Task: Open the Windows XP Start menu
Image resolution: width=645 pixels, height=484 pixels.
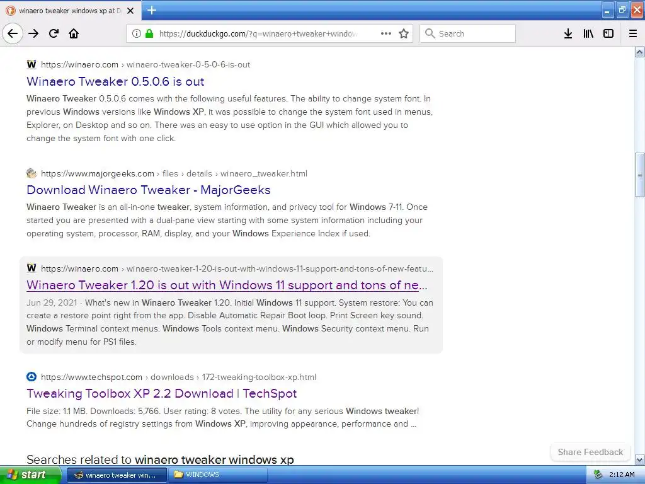Action: 30,475
